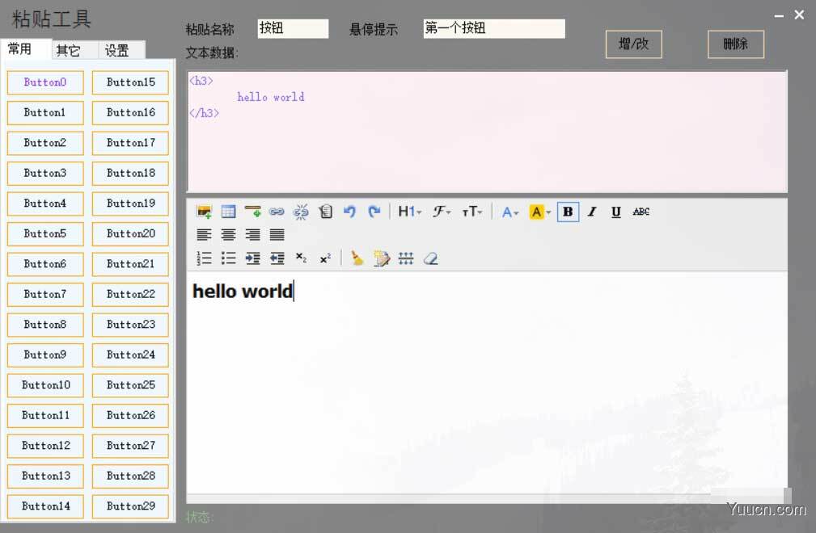Click the undo icon in the editor toolbar
The image size is (816, 533).
point(349,212)
